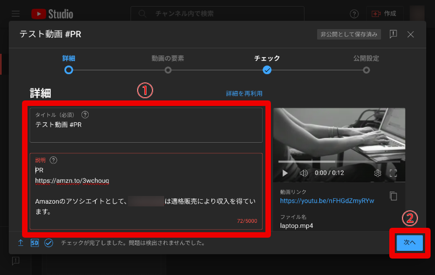435x275 pixels.
Task: Open the help question mark icon in header
Action: coord(354,14)
